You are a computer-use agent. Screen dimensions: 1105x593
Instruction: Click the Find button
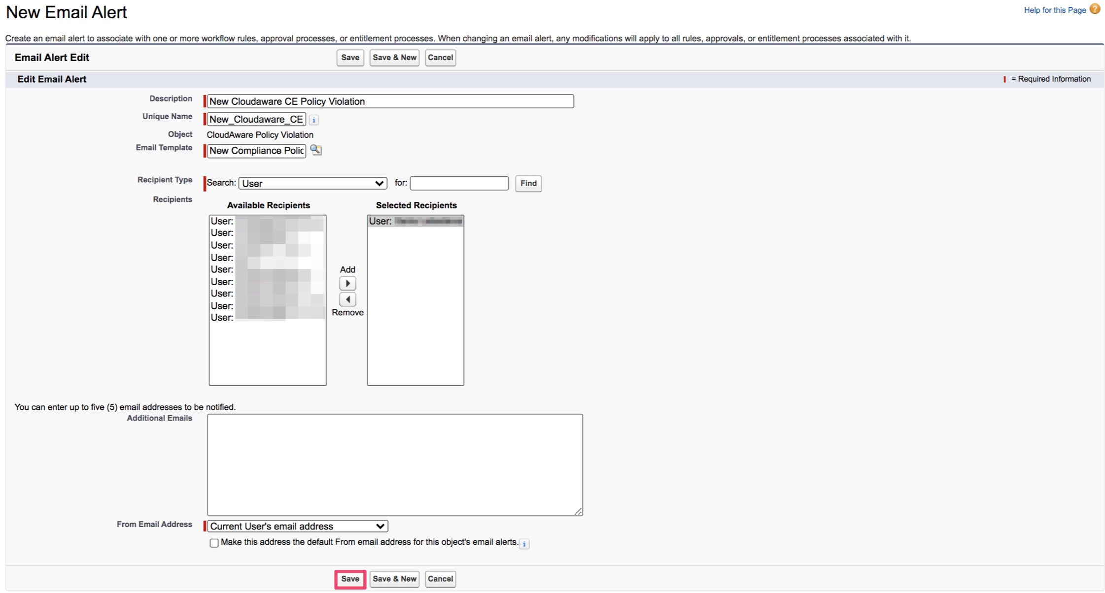(x=528, y=183)
